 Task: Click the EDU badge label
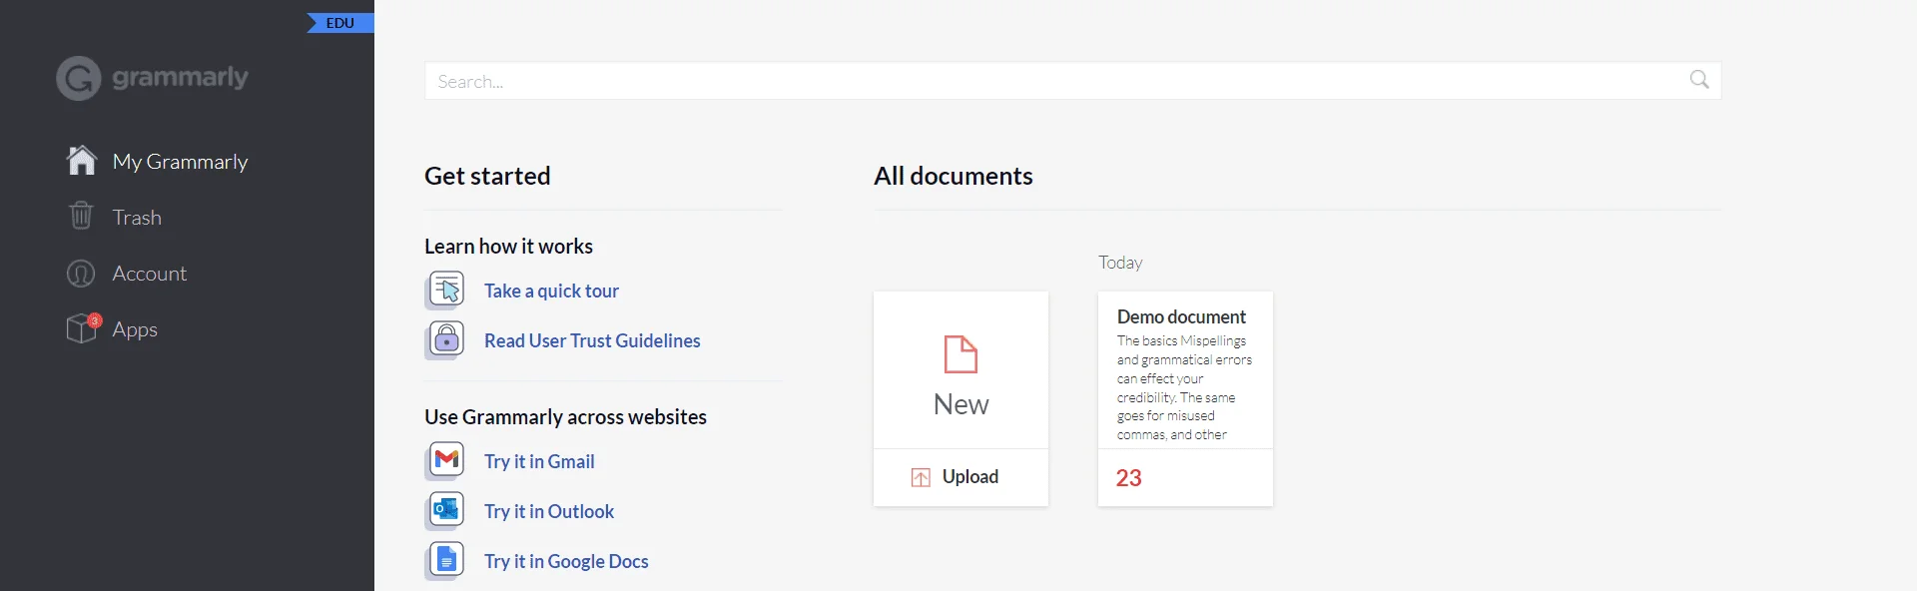click(x=340, y=23)
